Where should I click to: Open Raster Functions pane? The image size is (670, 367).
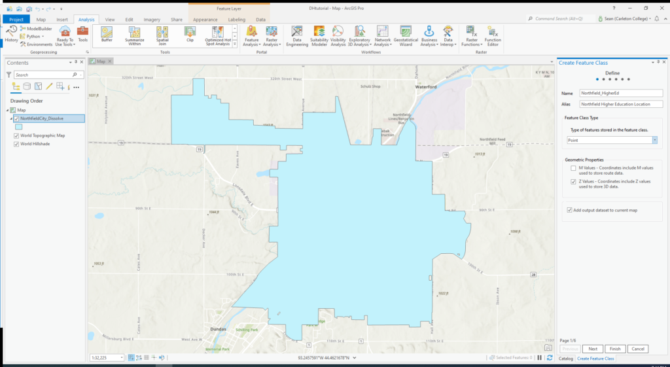(x=472, y=36)
